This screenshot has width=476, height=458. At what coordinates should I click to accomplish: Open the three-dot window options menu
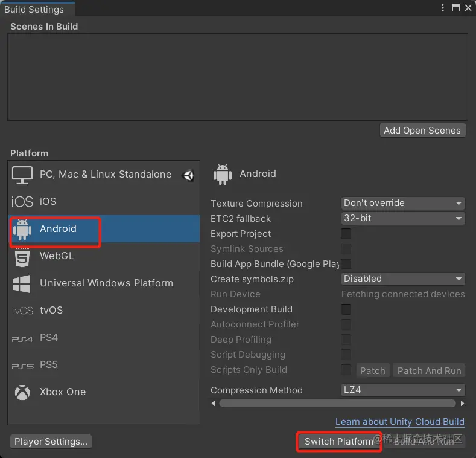443,8
